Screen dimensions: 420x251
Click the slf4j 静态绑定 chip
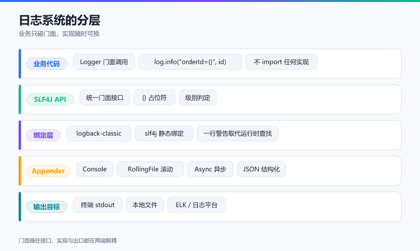click(164, 133)
